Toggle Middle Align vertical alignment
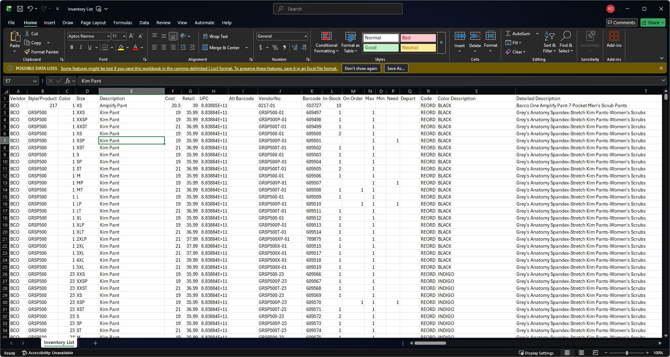670x357 pixels. (164, 36)
